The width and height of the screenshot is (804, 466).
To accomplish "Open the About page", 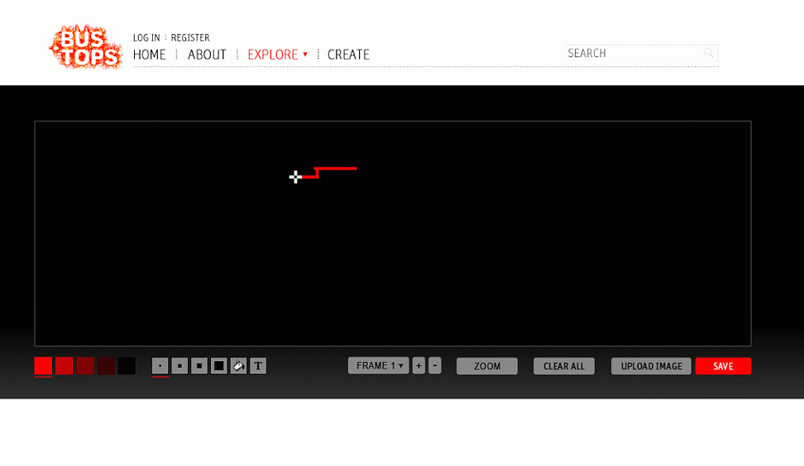I will tap(207, 55).
